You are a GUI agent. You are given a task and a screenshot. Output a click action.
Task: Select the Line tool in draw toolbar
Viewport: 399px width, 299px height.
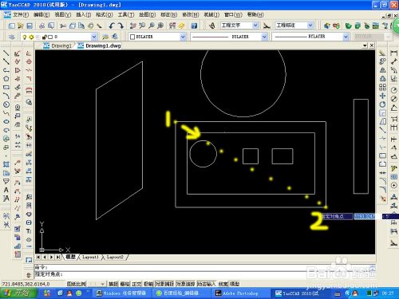pos(6,53)
